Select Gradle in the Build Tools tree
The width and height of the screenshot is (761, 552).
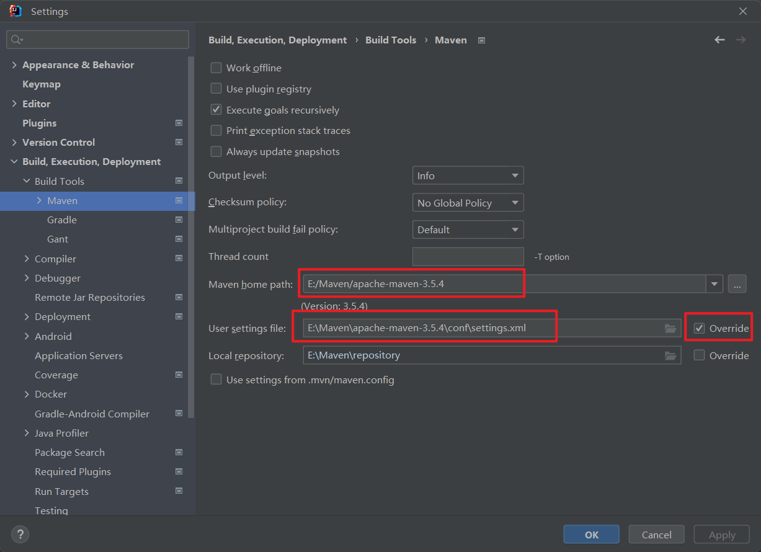pyautogui.click(x=62, y=220)
